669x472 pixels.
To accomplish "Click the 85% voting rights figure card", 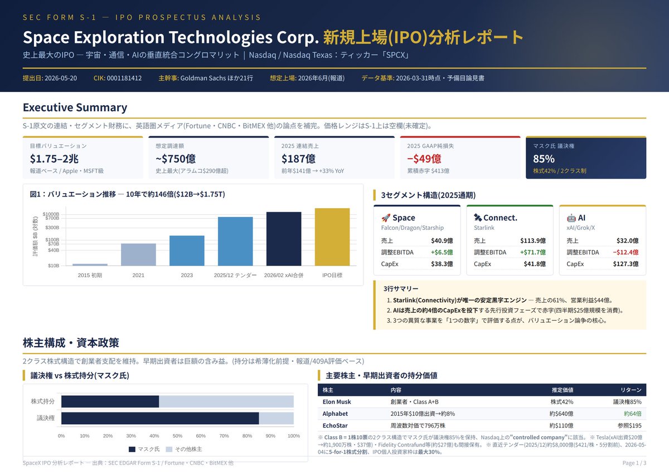I will click(x=586, y=158).
